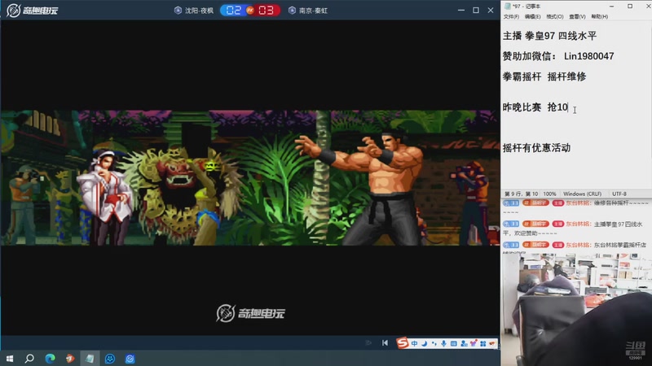Maximize the Notepad window

click(x=630, y=7)
